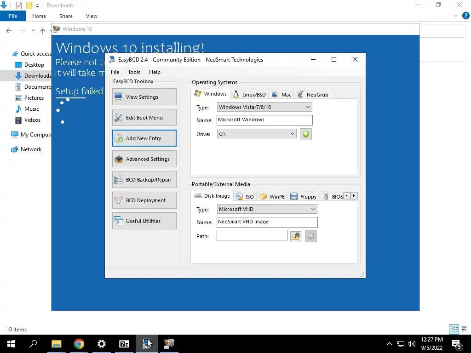This screenshot has height=353, width=471.
Task: Select Quick access in navigation pane
Action: [32, 54]
